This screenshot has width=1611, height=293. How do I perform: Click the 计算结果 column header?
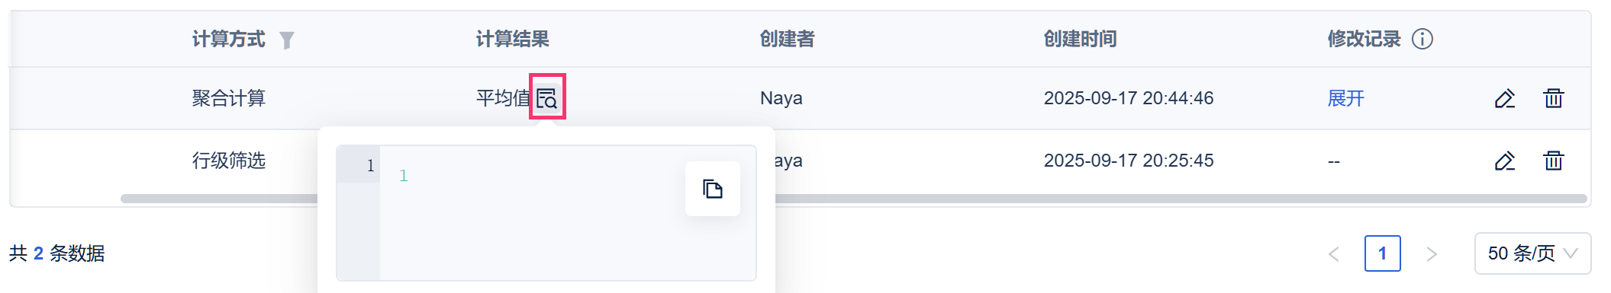click(x=513, y=39)
